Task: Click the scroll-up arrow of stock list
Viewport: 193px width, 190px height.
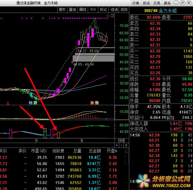Action: tap(127, 150)
